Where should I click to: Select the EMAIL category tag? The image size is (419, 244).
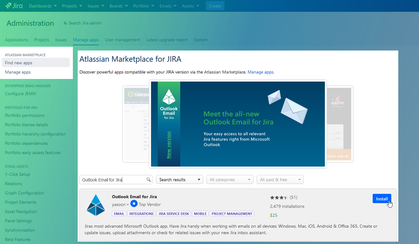[119, 214]
